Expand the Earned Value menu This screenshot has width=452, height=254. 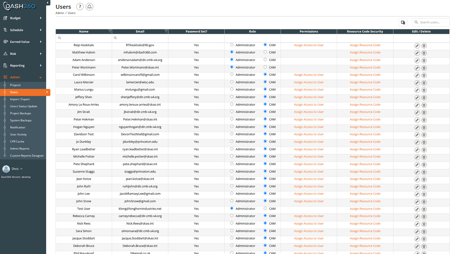click(23, 42)
